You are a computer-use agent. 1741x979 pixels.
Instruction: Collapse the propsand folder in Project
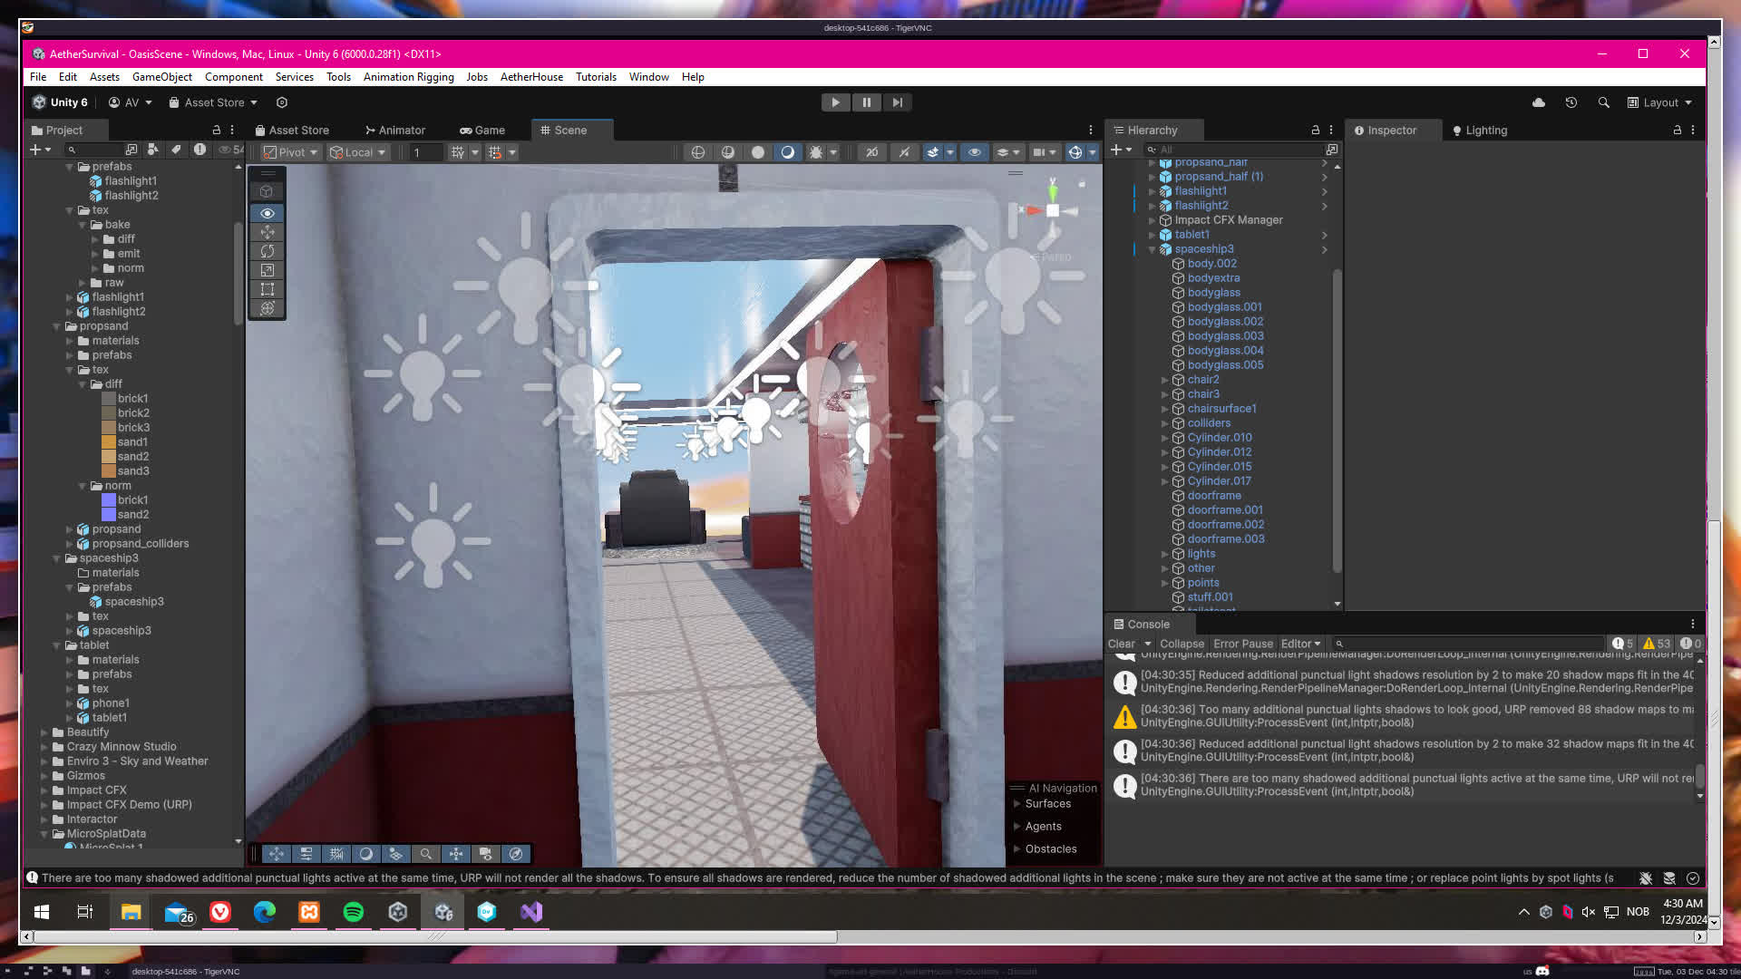[x=57, y=326]
